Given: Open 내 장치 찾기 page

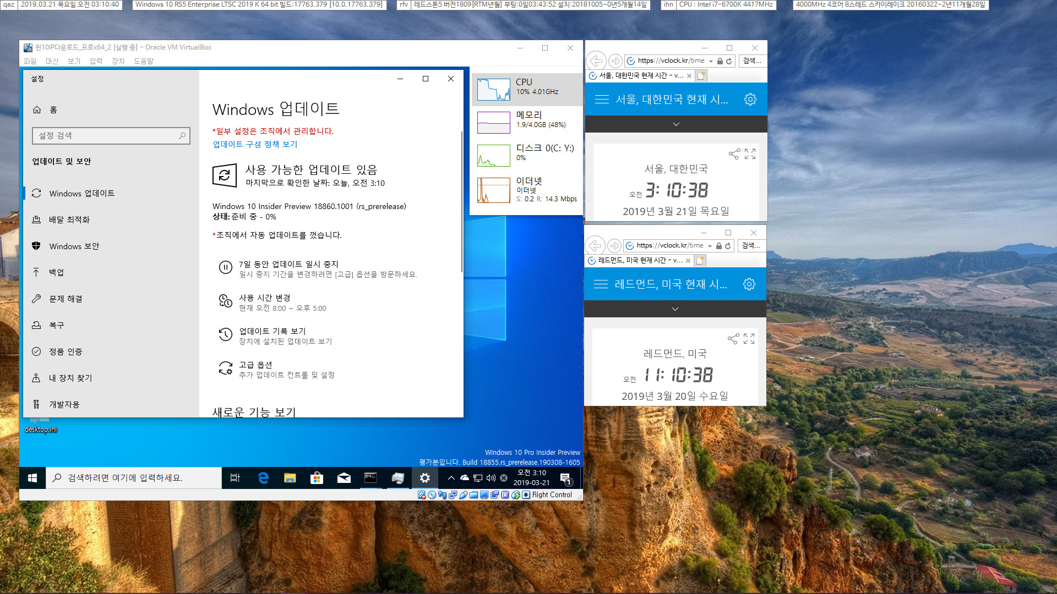Looking at the screenshot, I should click(x=70, y=378).
